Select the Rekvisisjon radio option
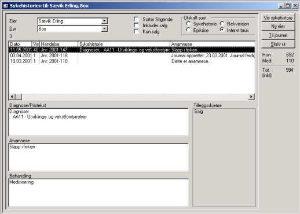 [222, 24]
